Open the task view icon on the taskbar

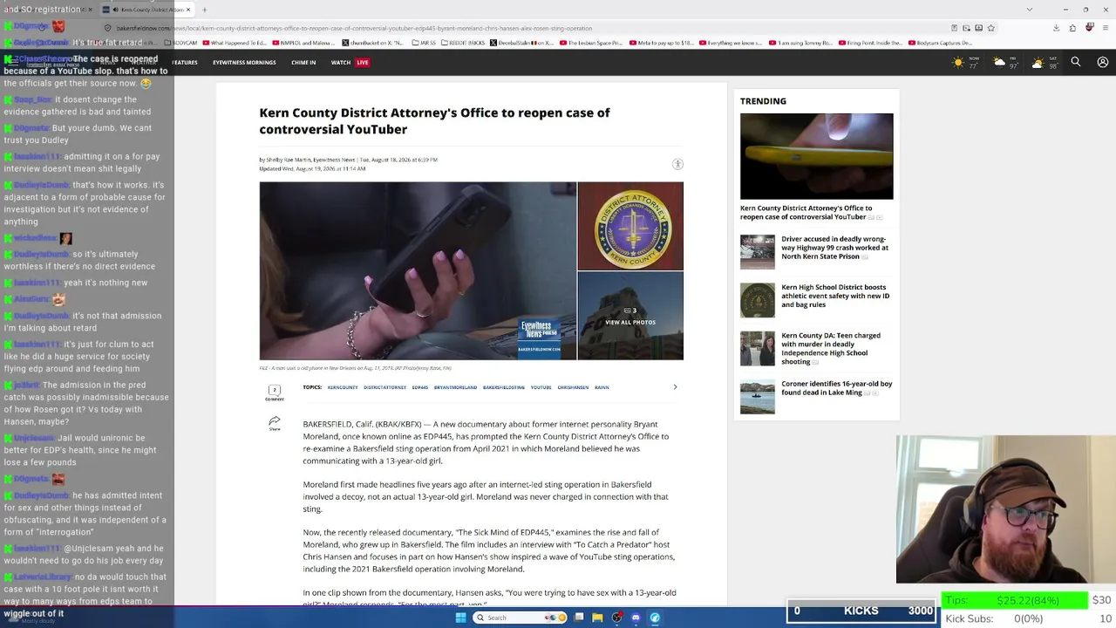[578, 618]
